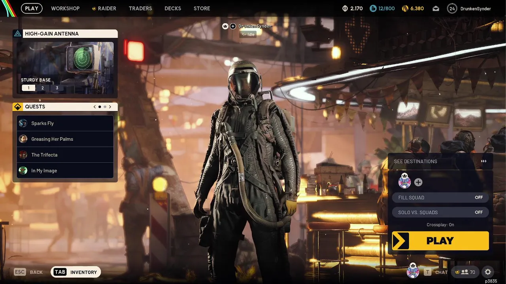Screen dimensions: 506x284
Task: Click the Back label
Action: pos(36,272)
